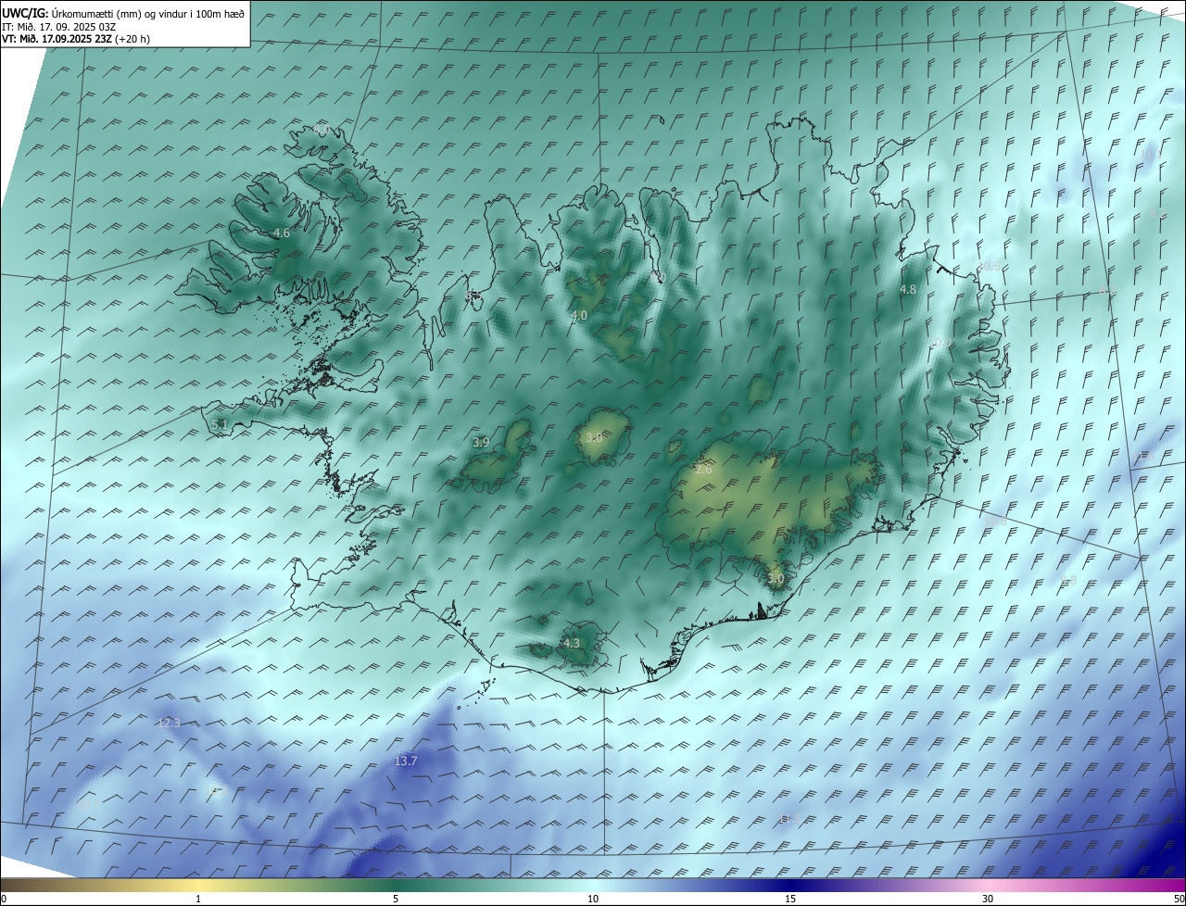Click the 4.0 value in north Iceland
The height and width of the screenshot is (906, 1186).
pos(579,316)
